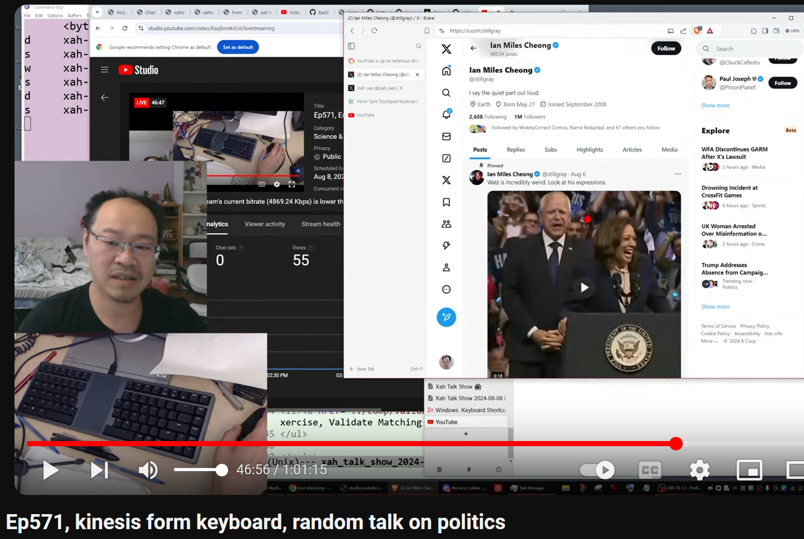Open X notifications bell
Viewport: 804px width, 539px height.
(446, 115)
